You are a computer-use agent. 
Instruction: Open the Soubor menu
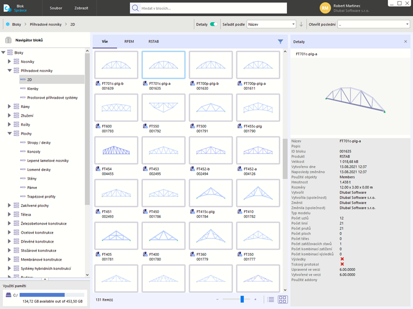[x=56, y=8]
